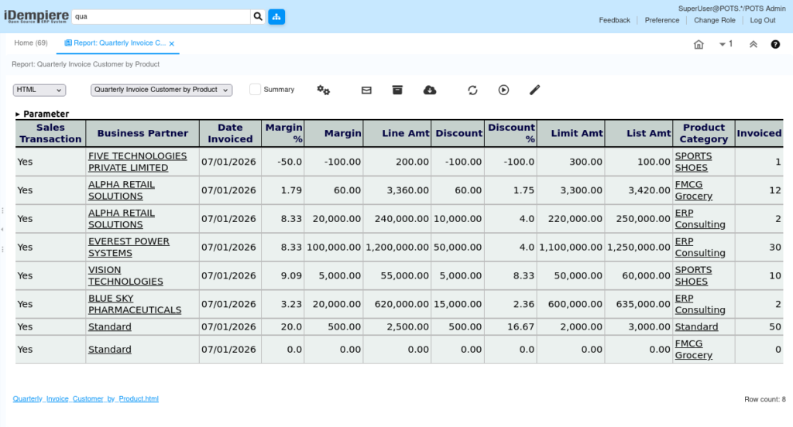Re-run the report with play icon

pyautogui.click(x=503, y=90)
